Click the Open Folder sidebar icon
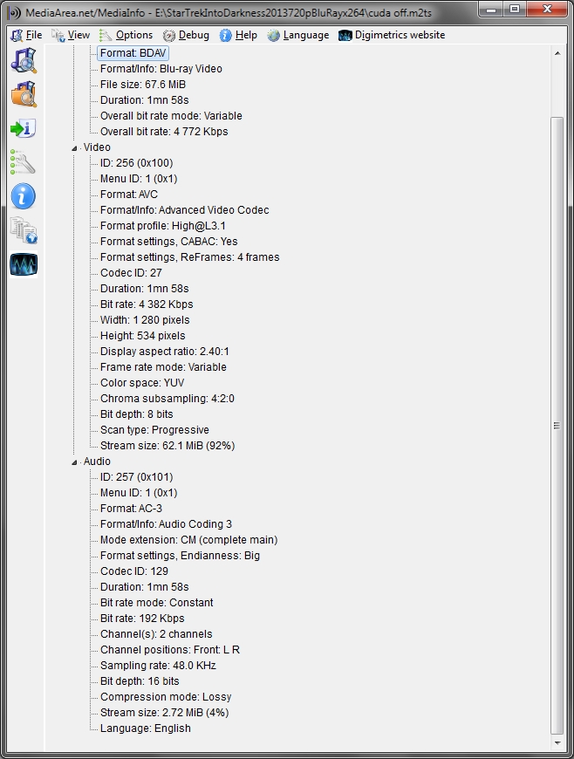This screenshot has width=574, height=759. pyautogui.click(x=24, y=94)
